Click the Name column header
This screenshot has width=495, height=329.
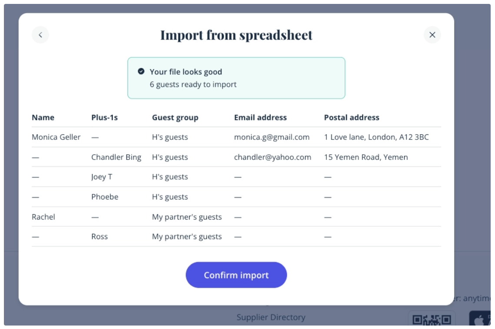[x=43, y=117]
